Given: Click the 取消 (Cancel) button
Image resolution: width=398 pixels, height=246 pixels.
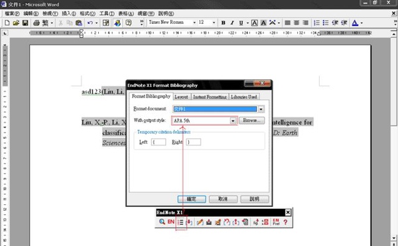Looking at the screenshot, I should click(x=223, y=199).
